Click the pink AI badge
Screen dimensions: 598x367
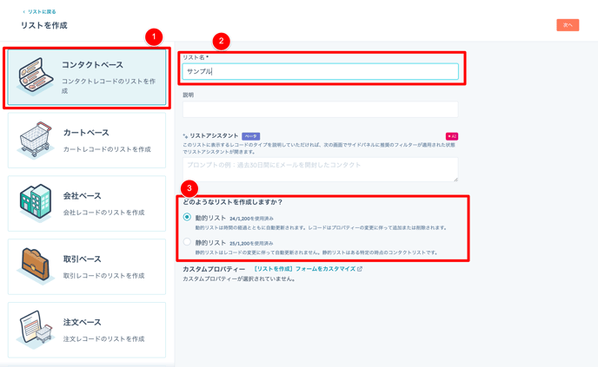click(452, 136)
